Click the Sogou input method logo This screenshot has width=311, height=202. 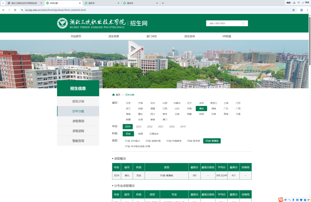click(281, 200)
